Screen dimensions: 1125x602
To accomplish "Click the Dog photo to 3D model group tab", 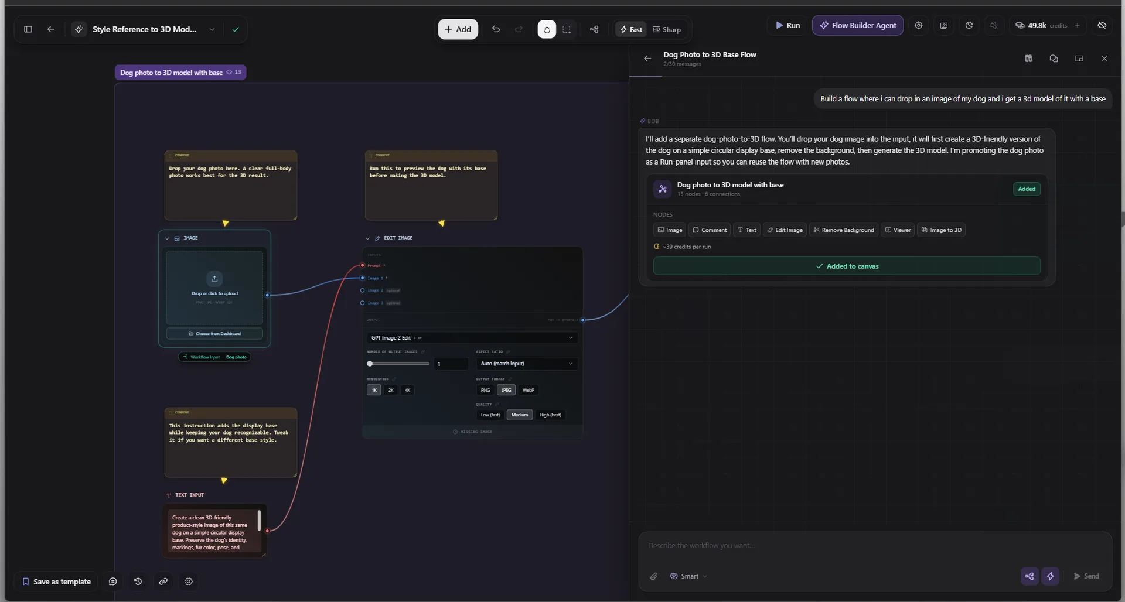I will coord(180,73).
